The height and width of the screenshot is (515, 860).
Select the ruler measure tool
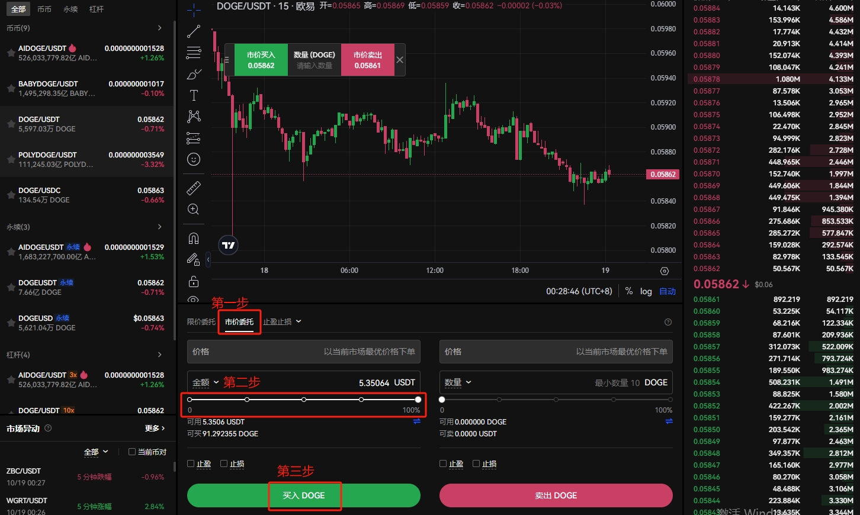194,188
